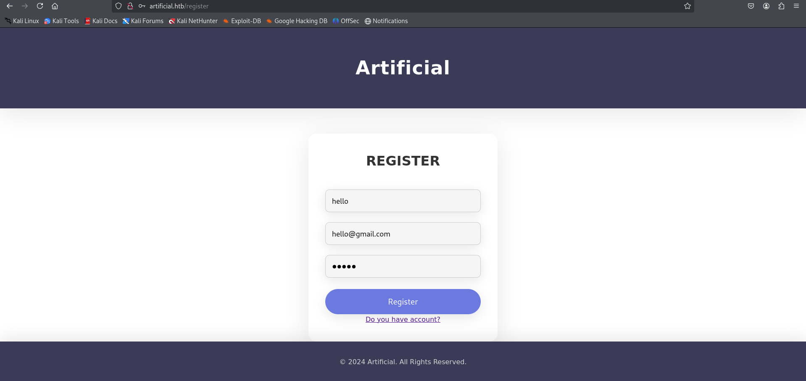Bookmark this page with the star
Image resolution: width=806 pixels, height=381 pixels.
coord(687,6)
